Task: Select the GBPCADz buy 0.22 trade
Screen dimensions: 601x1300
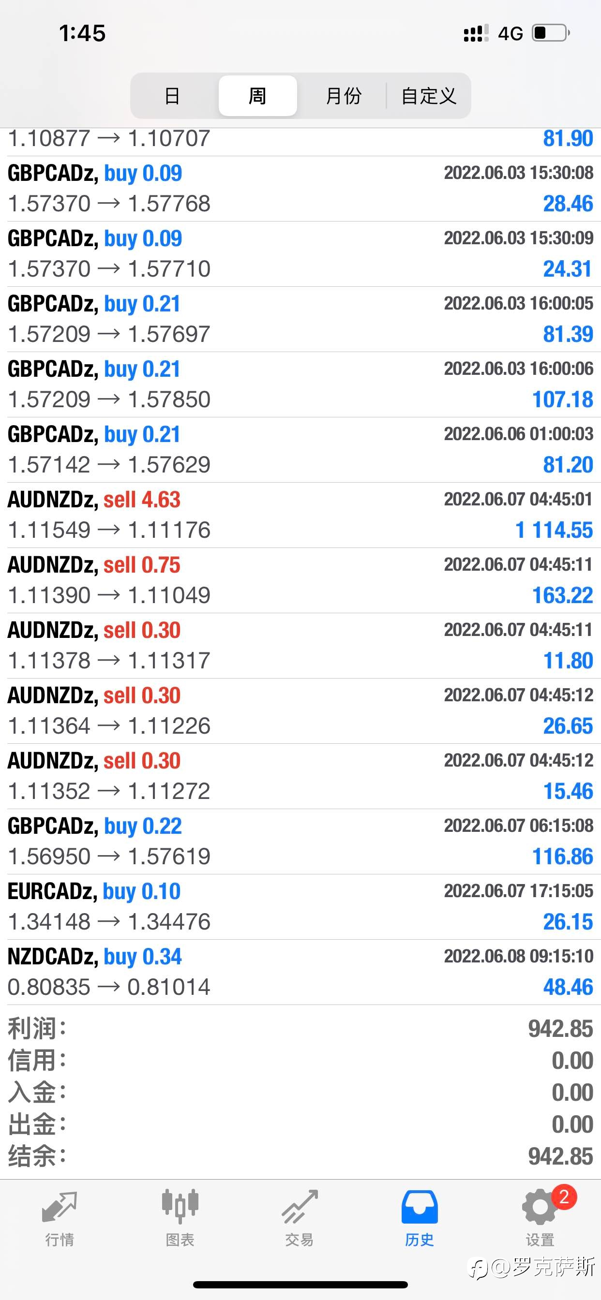Action: [x=300, y=842]
